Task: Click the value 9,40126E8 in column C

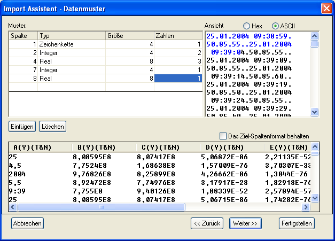Action: point(156,191)
